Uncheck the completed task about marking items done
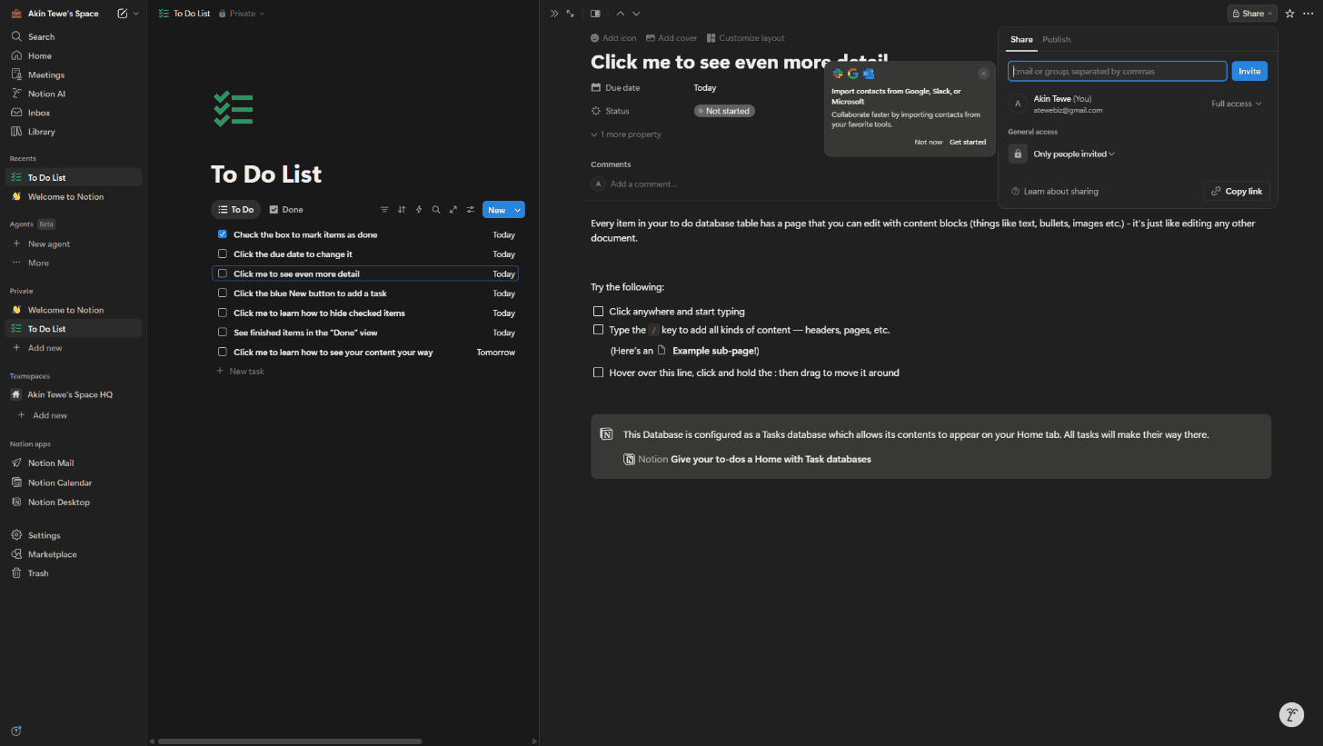 pos(222,234)
